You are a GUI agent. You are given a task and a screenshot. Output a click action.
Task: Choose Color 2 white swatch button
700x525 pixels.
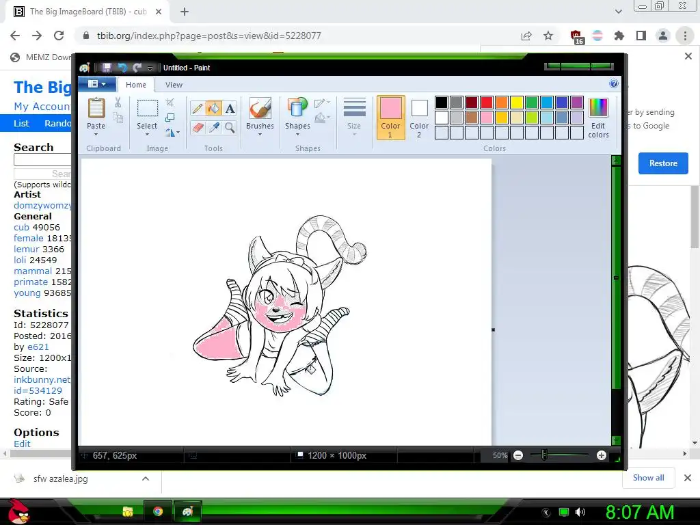pos(419,118)
